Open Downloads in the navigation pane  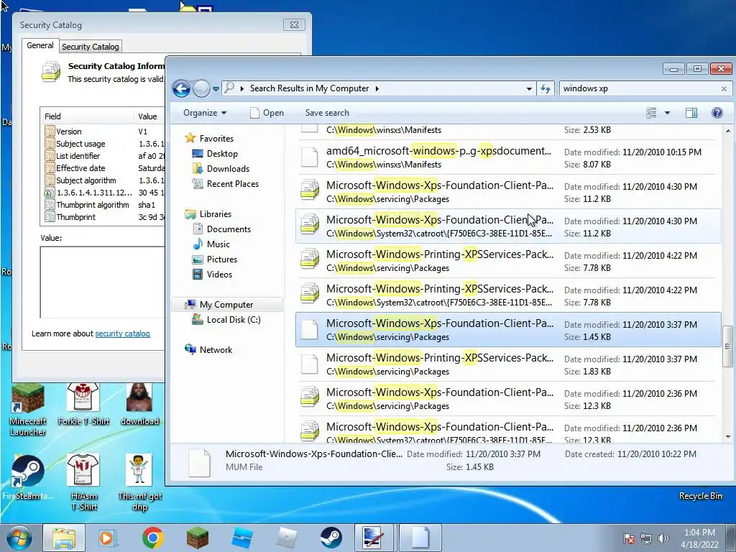[x=221, y=168]
